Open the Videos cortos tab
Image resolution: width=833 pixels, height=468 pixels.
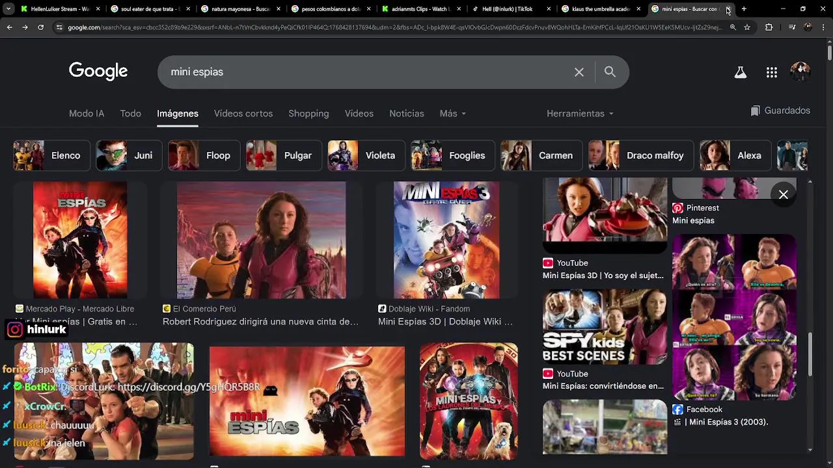pyautogui.click(x=243, y=113)
